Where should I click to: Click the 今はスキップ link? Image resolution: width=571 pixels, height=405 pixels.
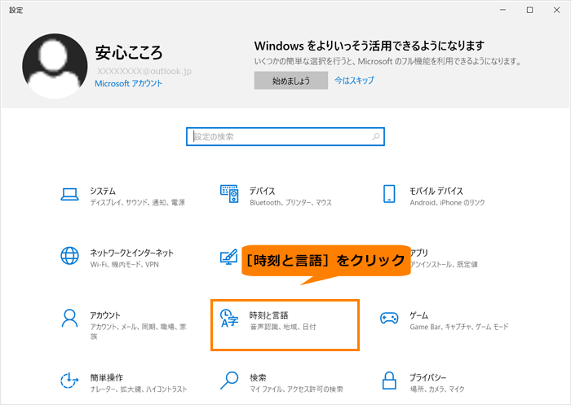tap(354, 80)
